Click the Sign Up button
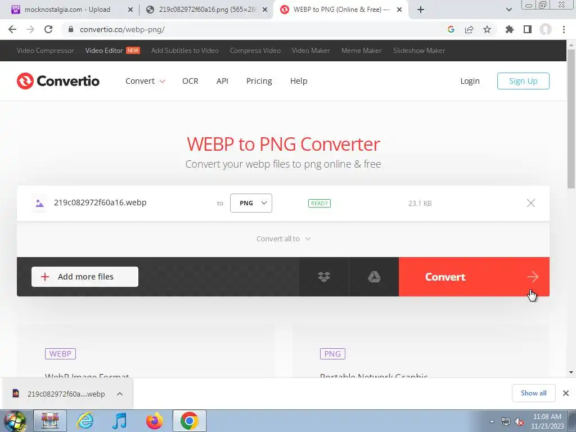Viewport: 576px width, 432px height. [523, 81]
